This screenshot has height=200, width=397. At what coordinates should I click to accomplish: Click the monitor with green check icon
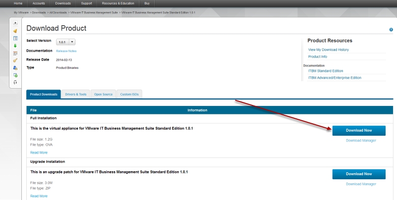click(15, 75)
